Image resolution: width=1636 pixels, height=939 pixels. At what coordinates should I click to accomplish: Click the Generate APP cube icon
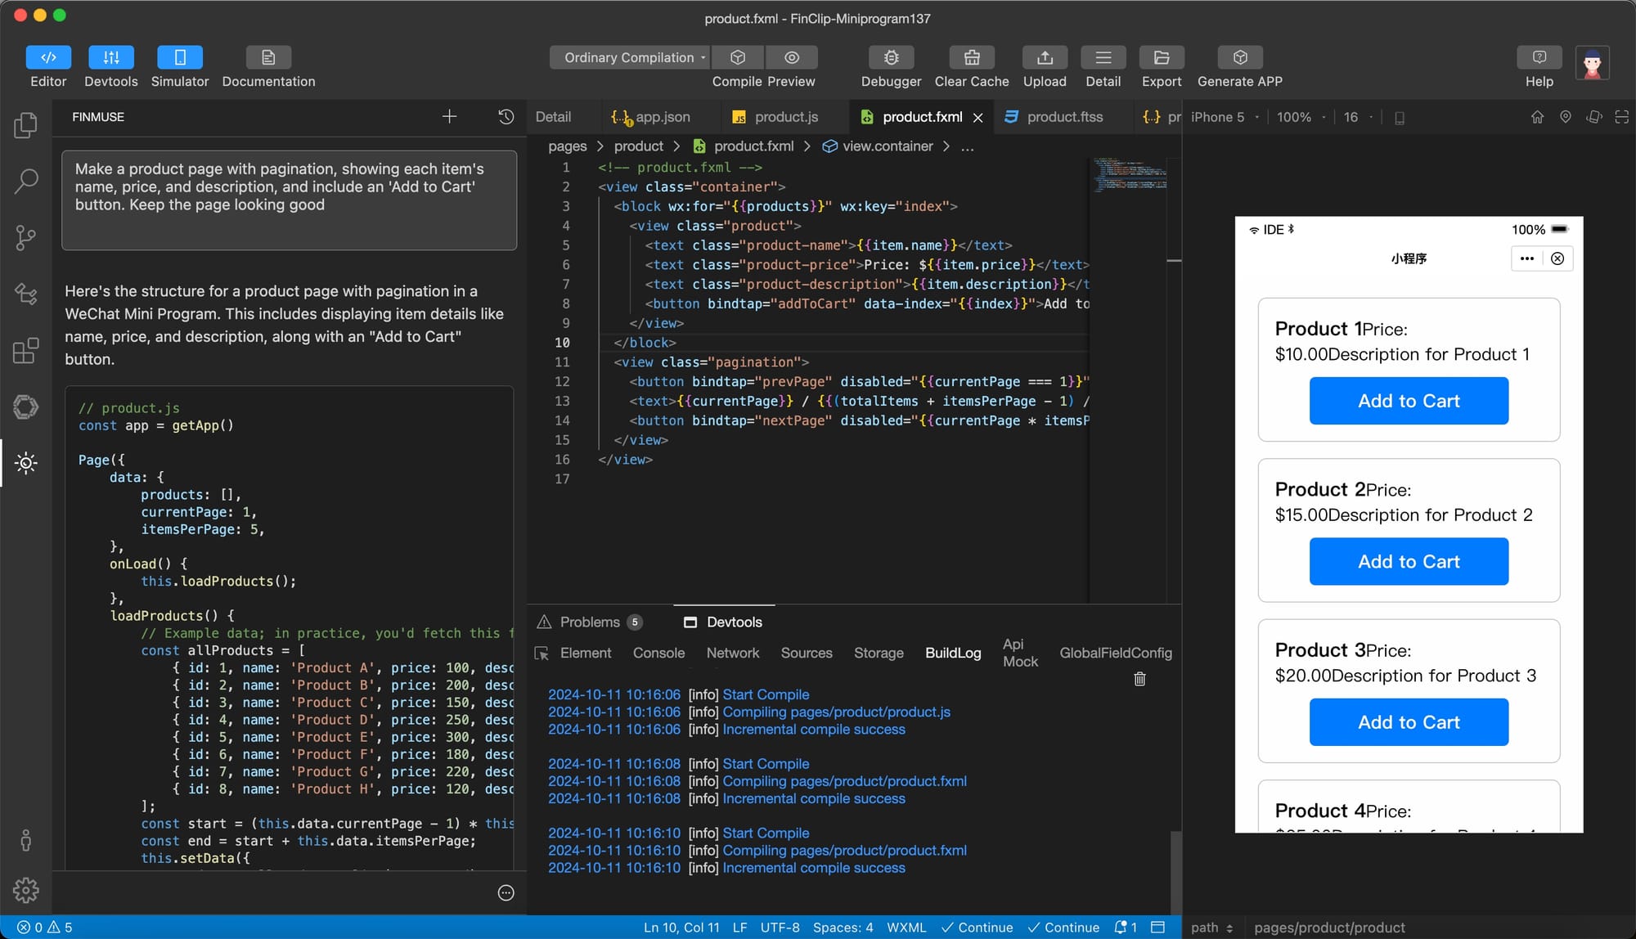(1239, 57)
